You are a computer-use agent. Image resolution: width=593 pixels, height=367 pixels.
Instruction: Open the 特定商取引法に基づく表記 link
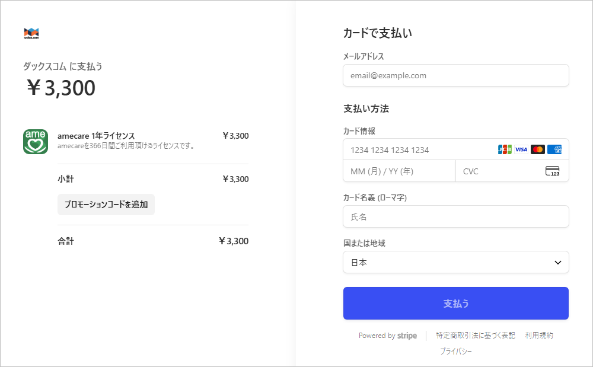point(475,336)
